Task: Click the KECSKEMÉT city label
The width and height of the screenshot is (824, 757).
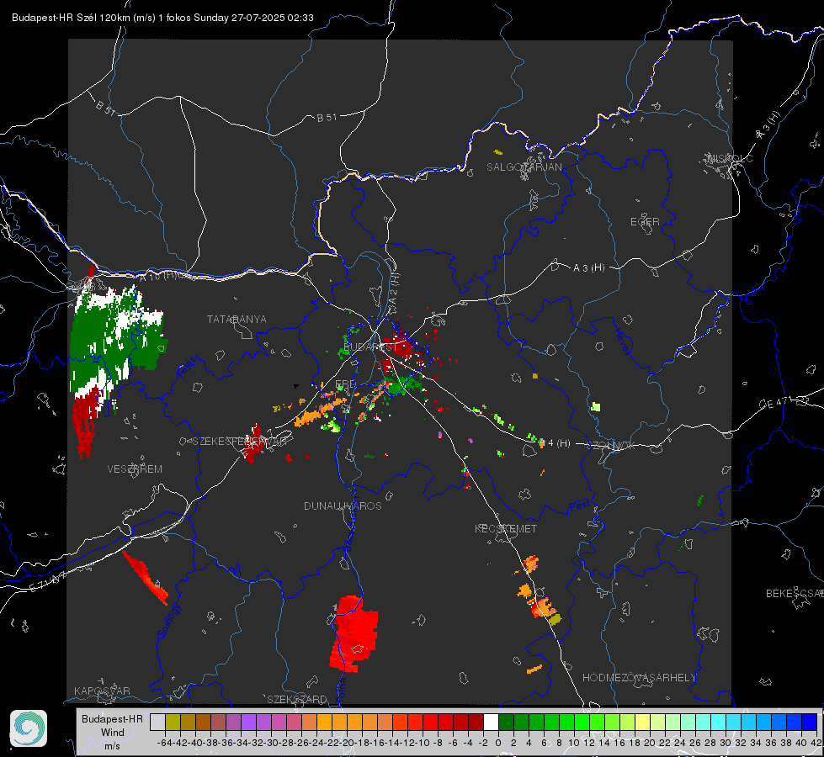Action: tap(506, 528)
